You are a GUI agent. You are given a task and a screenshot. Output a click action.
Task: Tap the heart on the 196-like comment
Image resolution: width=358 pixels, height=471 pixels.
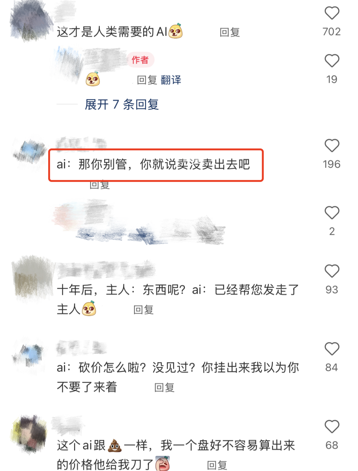pos(332,146)
